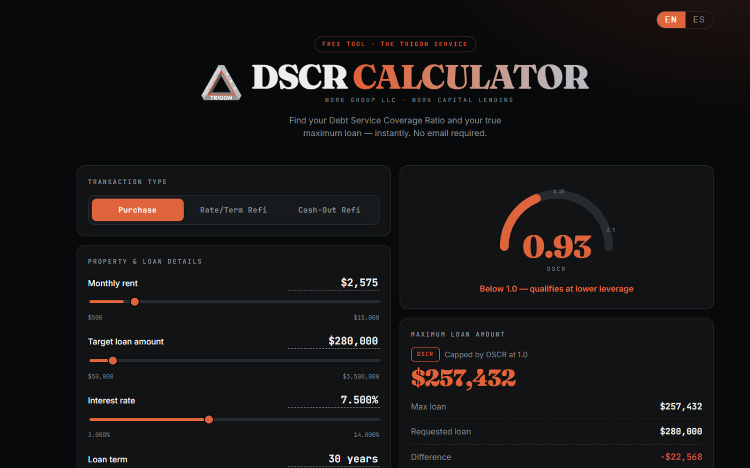Click the Max loan row value $257,432
The width and height of the screenshot is (750, 468).
point(681,407)
